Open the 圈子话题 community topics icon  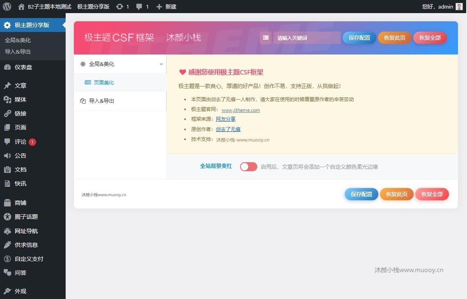coord(9,217)
